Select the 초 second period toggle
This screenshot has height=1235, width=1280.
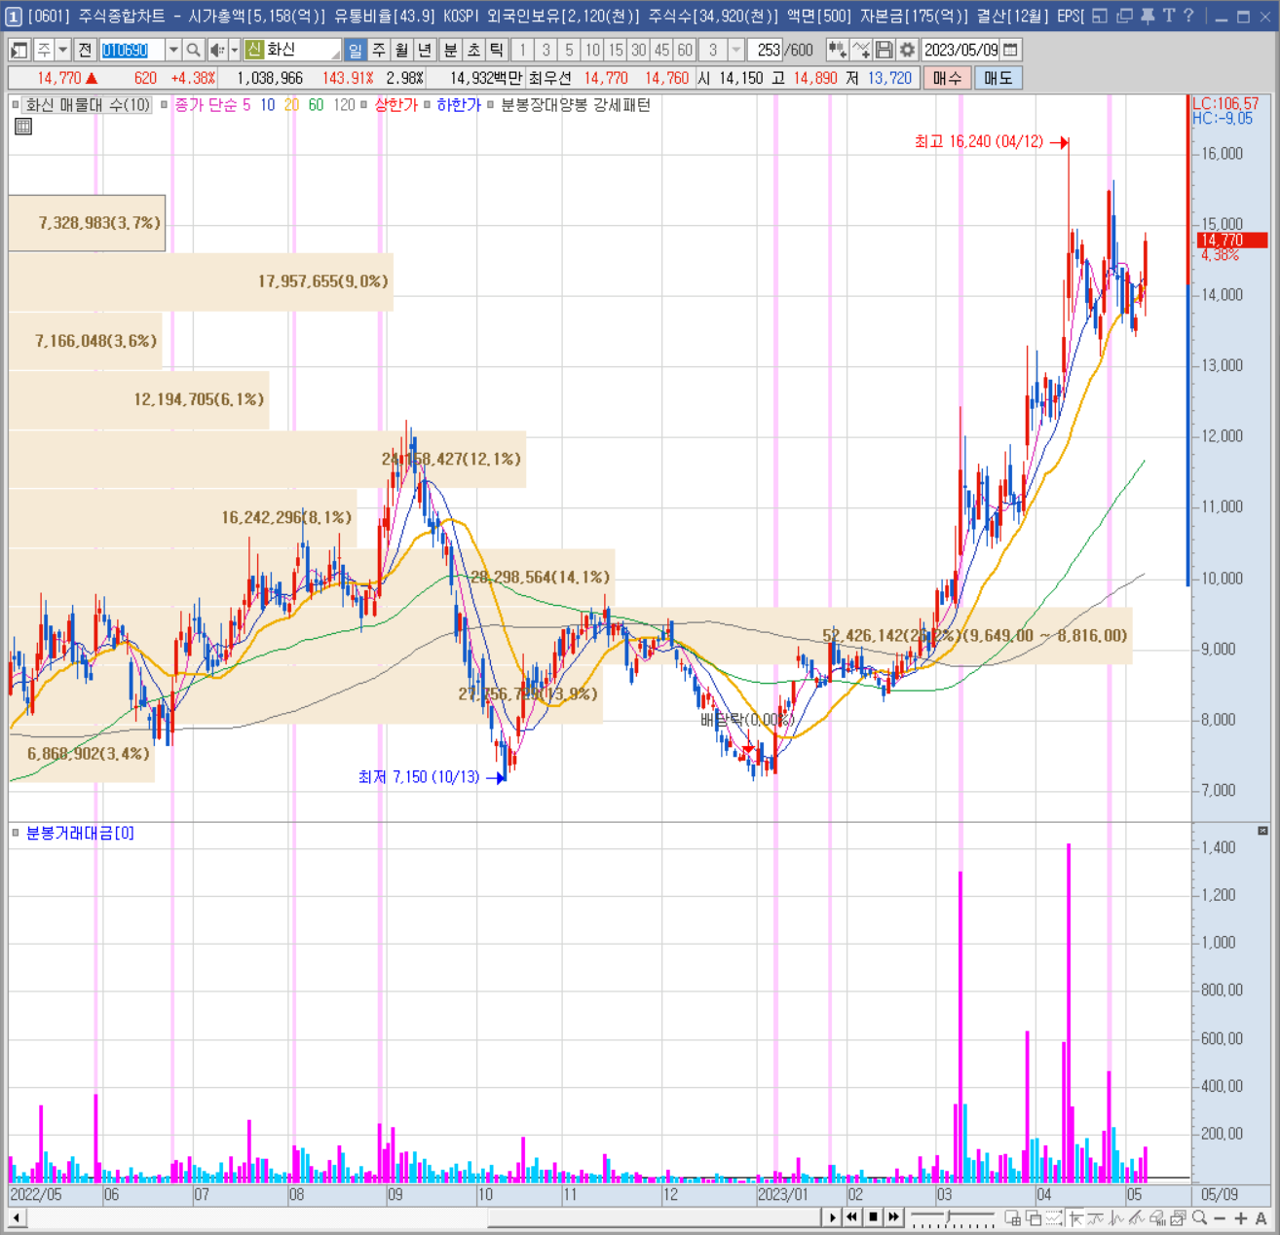(x=473, y=50)
